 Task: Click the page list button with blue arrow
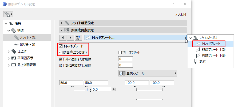tap(78, 38)
